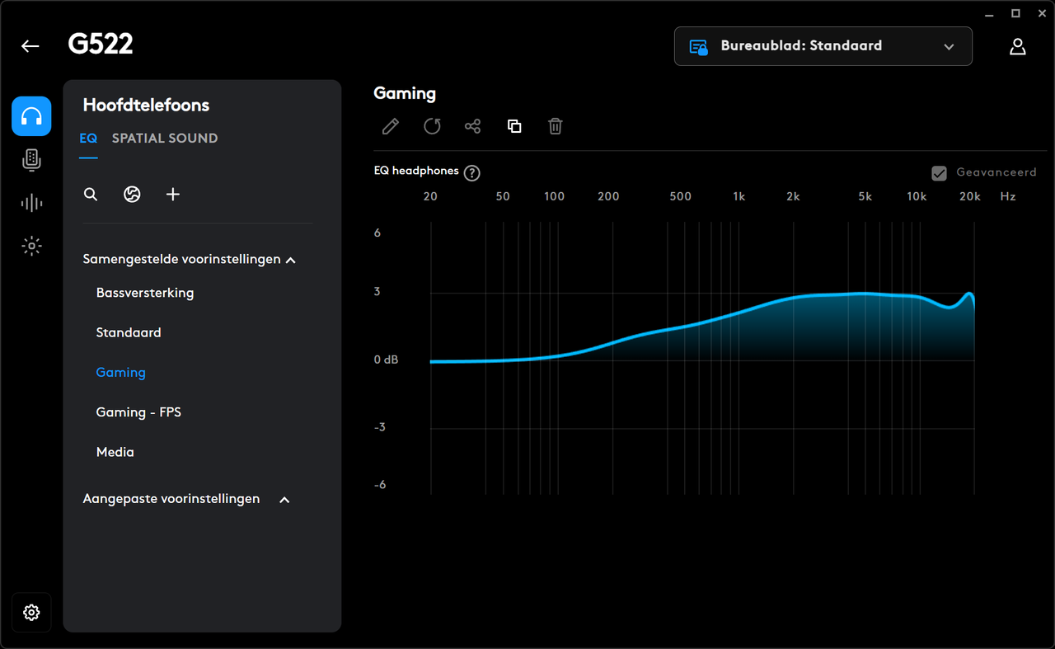Open the EQ headphones help question mark
This screenshot has height=649, width=1055.
471,173
